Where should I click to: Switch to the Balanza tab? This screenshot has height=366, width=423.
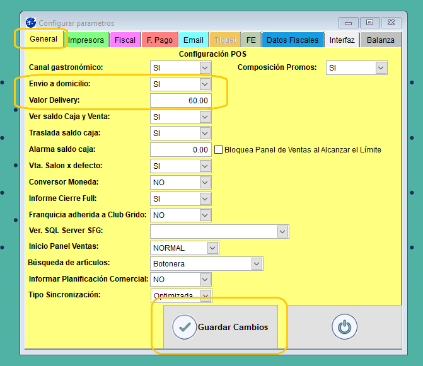point(380,40)
